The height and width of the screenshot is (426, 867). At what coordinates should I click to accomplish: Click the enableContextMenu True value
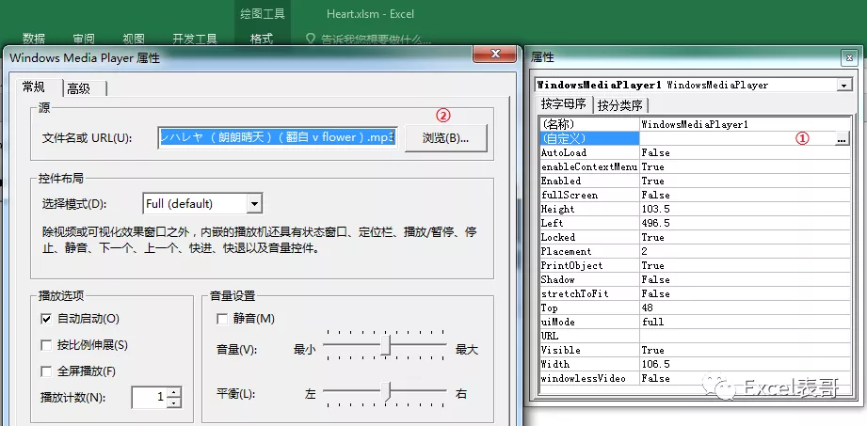[745, 166]
